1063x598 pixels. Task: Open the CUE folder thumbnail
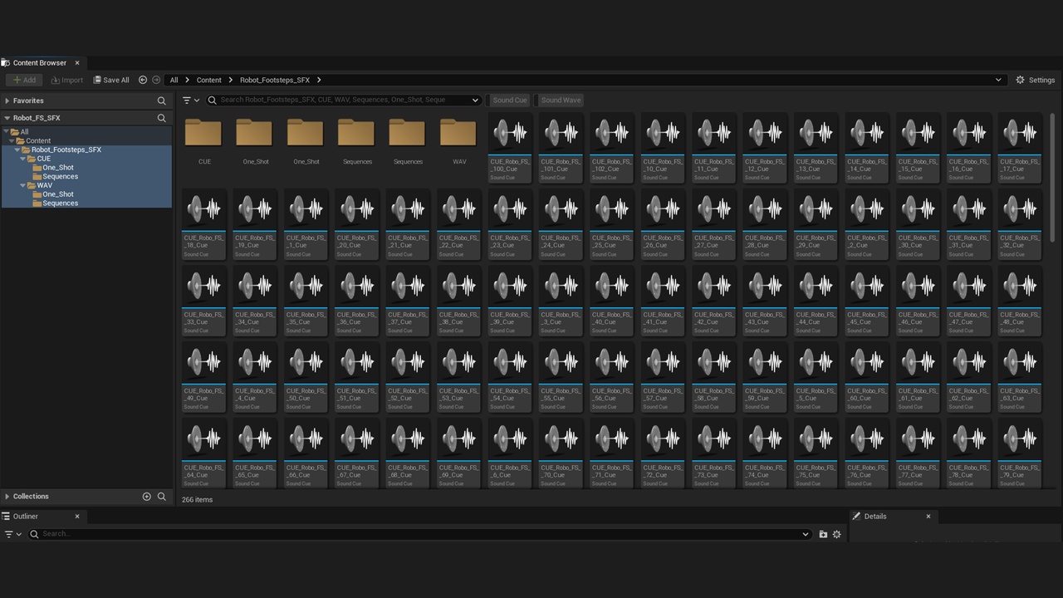click(203, 140)
